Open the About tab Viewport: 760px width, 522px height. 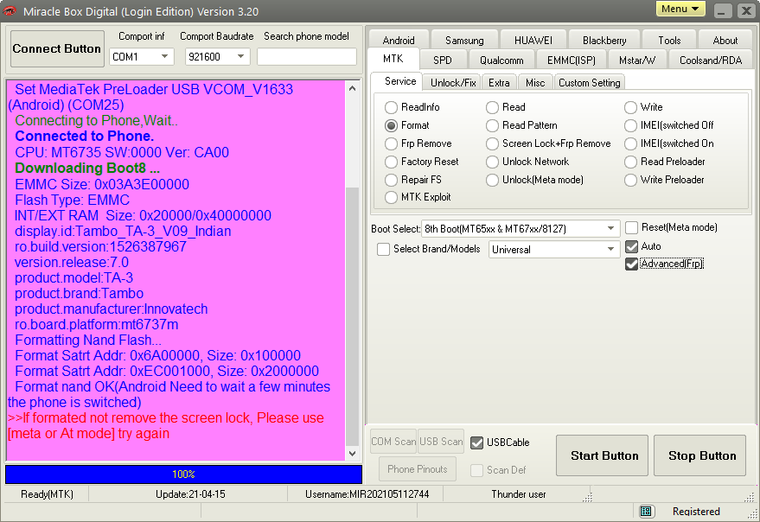pos(725,41)
